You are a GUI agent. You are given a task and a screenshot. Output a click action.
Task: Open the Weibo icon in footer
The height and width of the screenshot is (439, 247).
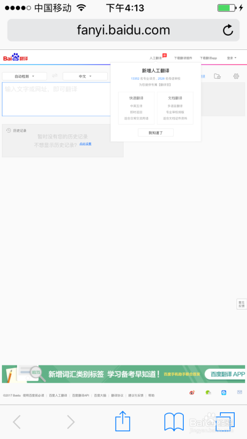[192, 393]
